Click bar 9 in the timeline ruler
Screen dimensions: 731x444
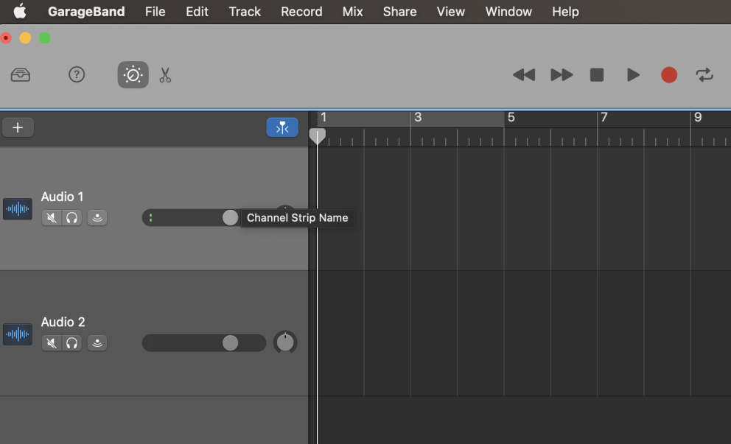point(697,117)
